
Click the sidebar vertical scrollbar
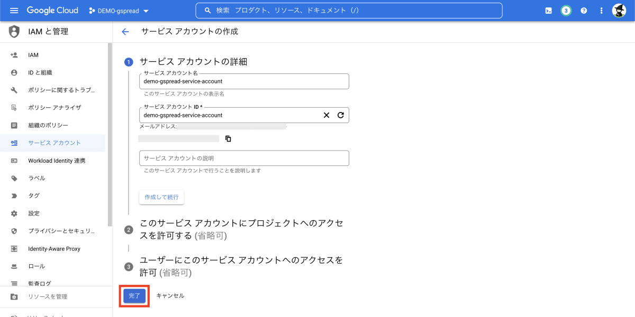(x=110, y=135)
